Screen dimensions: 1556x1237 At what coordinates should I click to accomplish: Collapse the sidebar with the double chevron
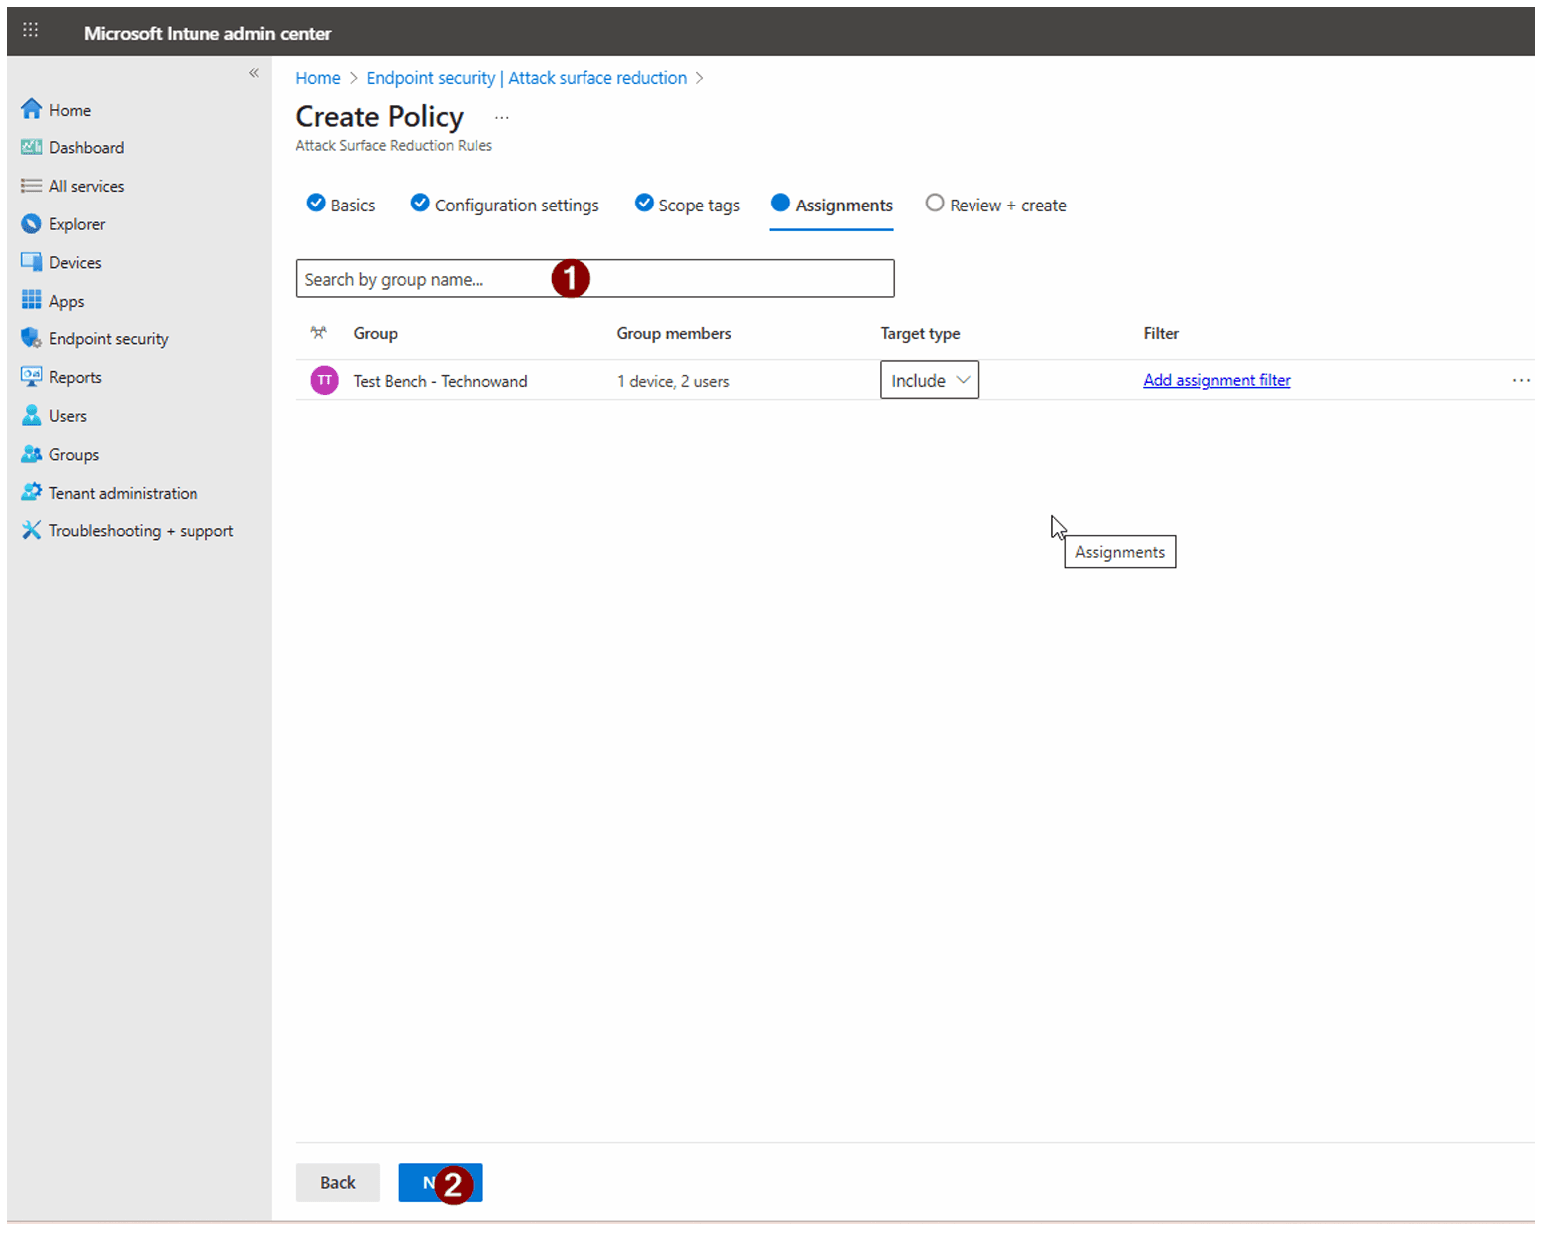coord(254,73)
